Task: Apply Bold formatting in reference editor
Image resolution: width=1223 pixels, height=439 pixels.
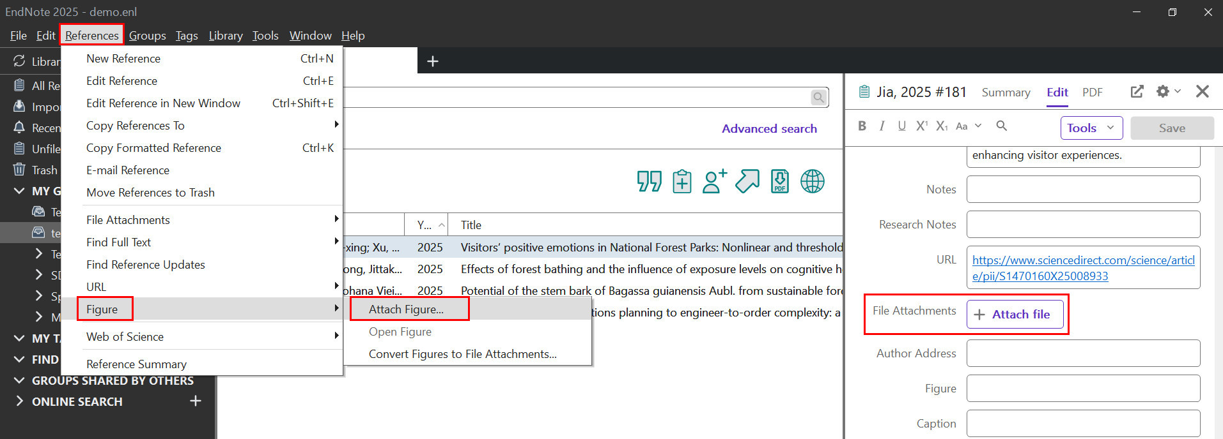Action: click(x=862, y=126)
